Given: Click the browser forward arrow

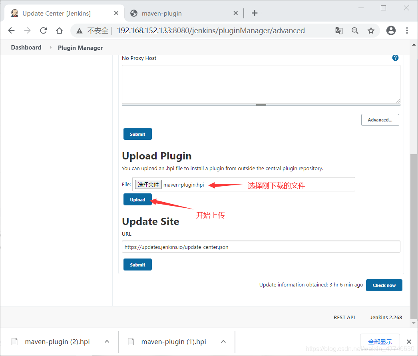Looking at the screenshot, I should pos(27,31).
